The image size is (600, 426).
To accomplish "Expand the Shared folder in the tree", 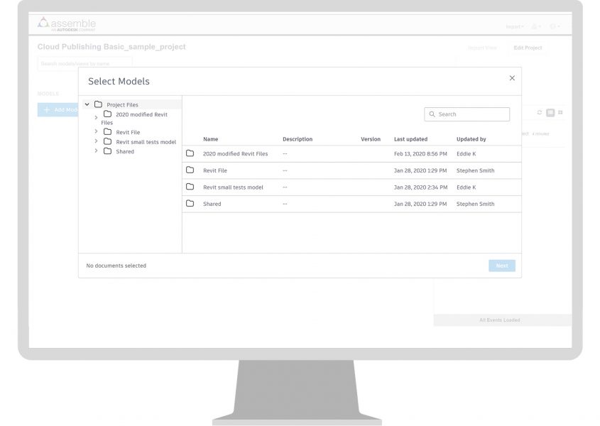I will 97,151.
